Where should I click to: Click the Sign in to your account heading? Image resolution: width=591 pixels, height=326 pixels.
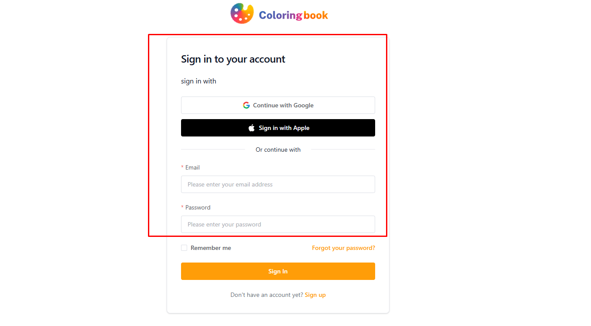(233, 59)
